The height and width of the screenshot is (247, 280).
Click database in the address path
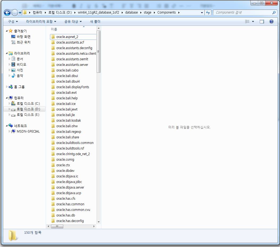point(131,12)
